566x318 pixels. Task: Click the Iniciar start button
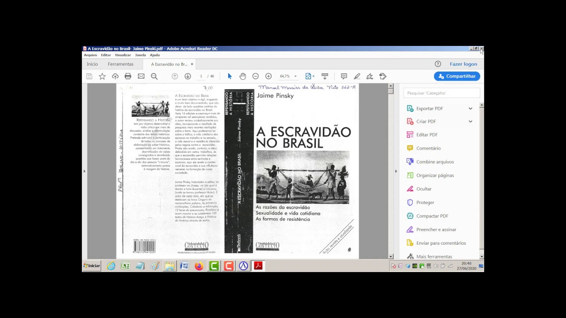pyautogui.click(x=92, y=266)
